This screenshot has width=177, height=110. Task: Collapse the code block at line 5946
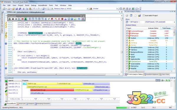(13, 68)
